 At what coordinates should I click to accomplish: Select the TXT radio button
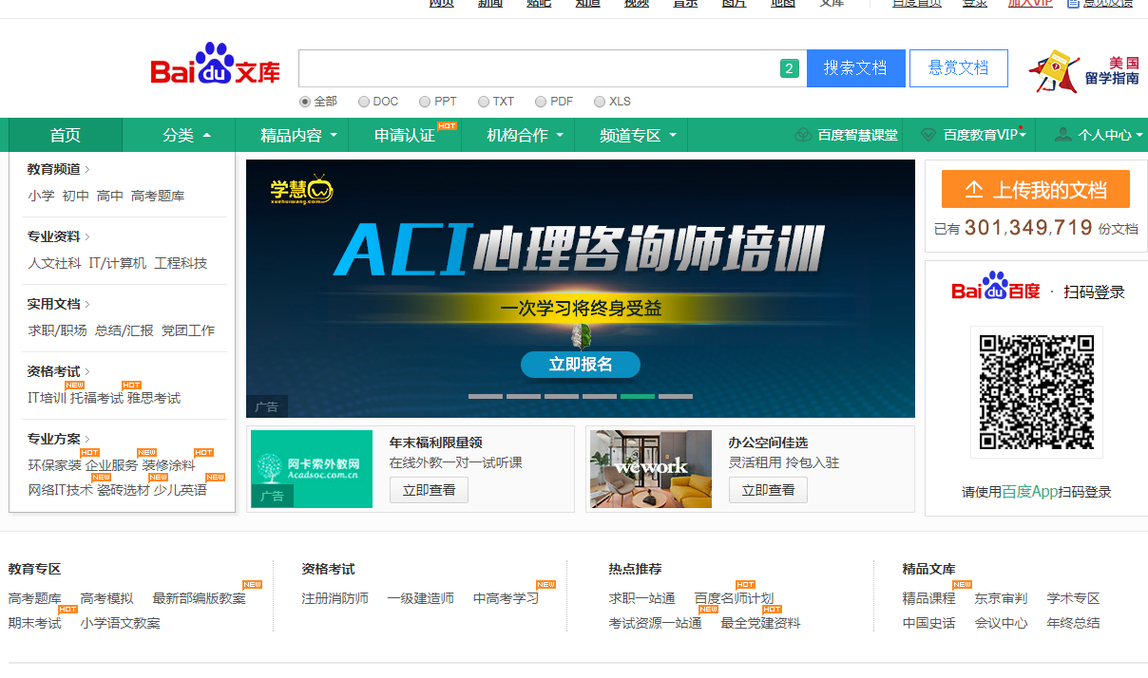pos(484,102)
